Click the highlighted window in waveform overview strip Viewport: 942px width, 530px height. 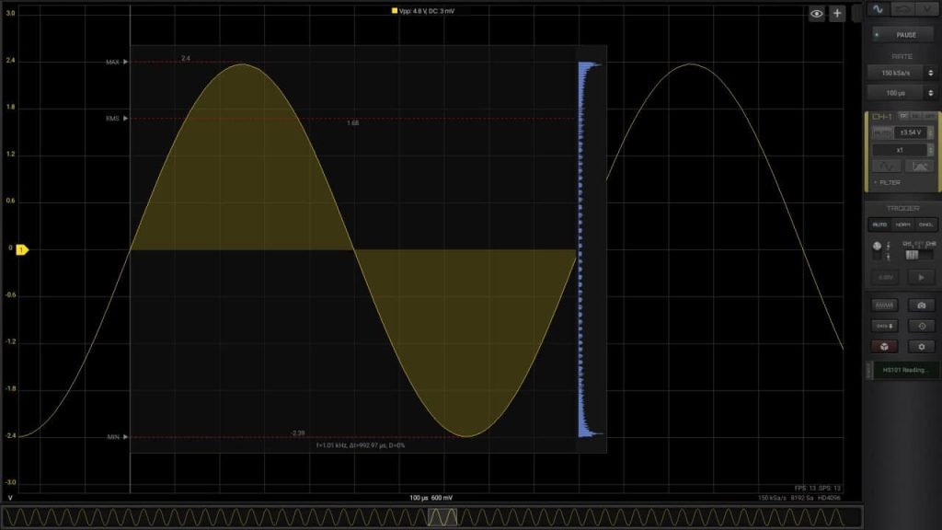(x=442, y=517)
